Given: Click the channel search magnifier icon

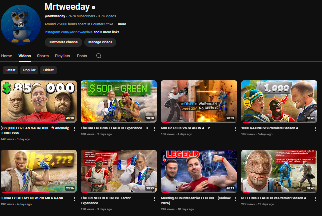Looking at the screenshot, I should (x=99, y=56).
